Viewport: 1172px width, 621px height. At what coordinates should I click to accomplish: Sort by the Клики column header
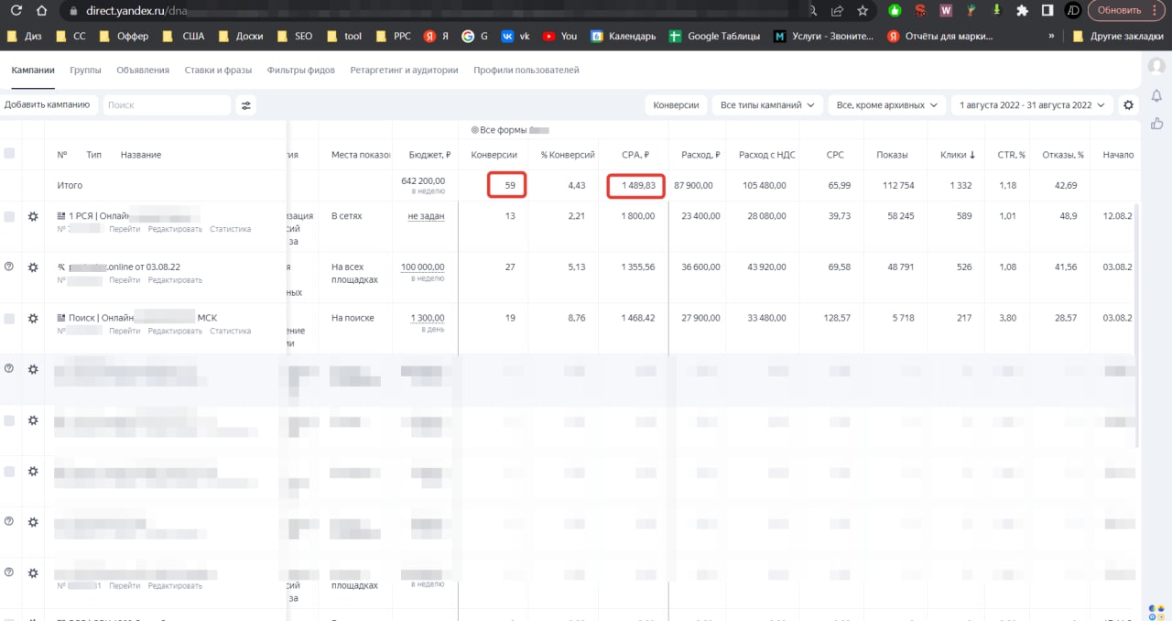coord(958,155)
